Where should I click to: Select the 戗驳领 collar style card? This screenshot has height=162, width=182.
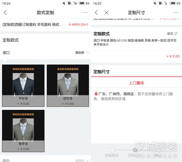[x=68, y=86]
